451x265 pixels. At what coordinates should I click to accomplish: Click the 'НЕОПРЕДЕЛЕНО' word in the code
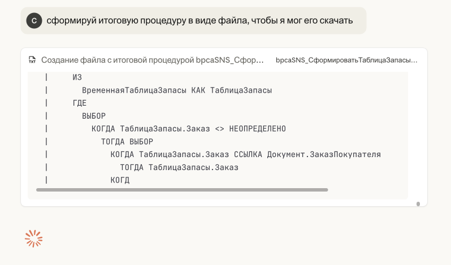click(257, 129)
